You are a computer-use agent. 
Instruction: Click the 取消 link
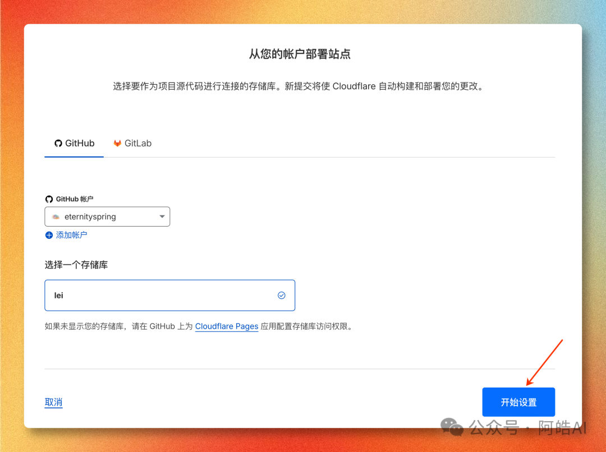(x=53, y=402)
